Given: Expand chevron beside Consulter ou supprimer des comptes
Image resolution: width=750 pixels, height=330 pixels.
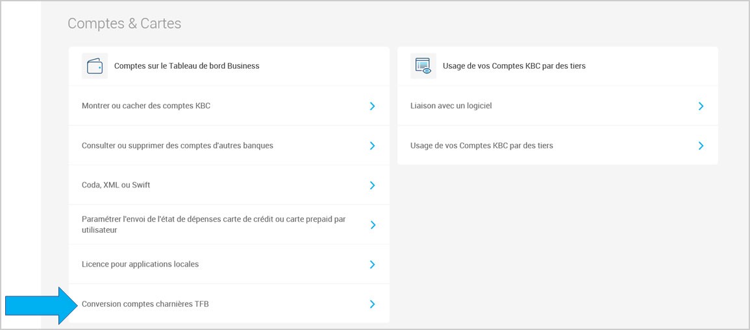Looking at the screenshot, I should (x=372, y=146).
